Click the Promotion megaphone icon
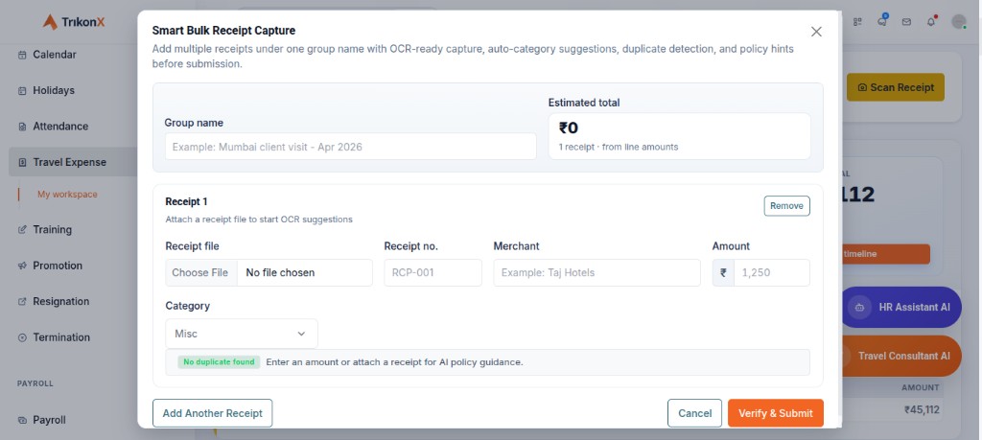 click(23, 266)
